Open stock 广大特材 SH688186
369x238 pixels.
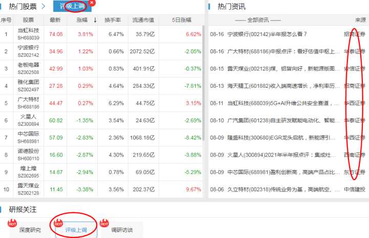pyautogui.click(x=28, y=103)
